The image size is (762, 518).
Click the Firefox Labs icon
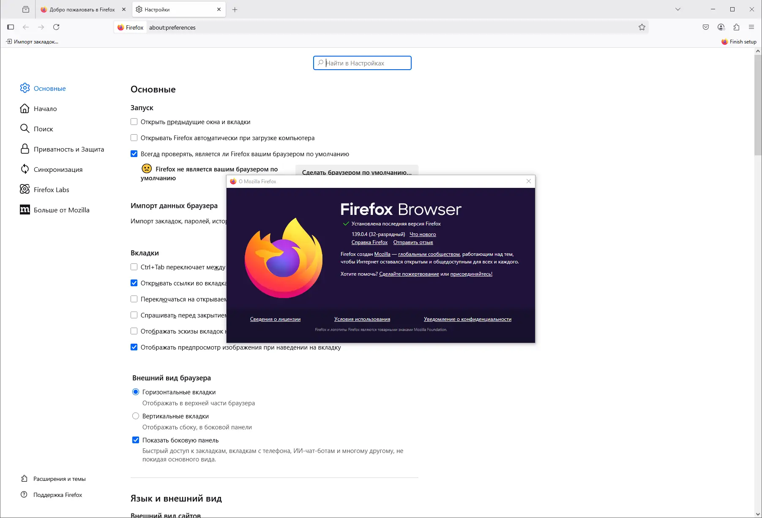point(25,189)
